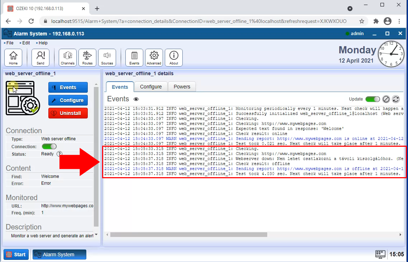The height and width of the screenshot is (262, 408).
Task: Click the log horizontal scrollbar thumb
Action: click(x=189, y=235)
